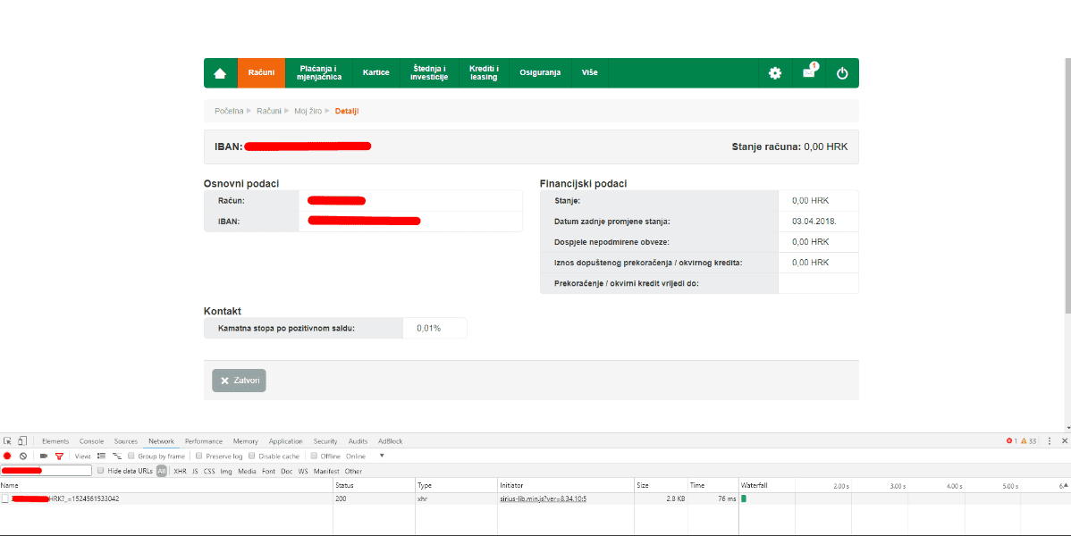This screenshot has height=536, width=1071.
Task: Clear the network log
Action: 22,456
